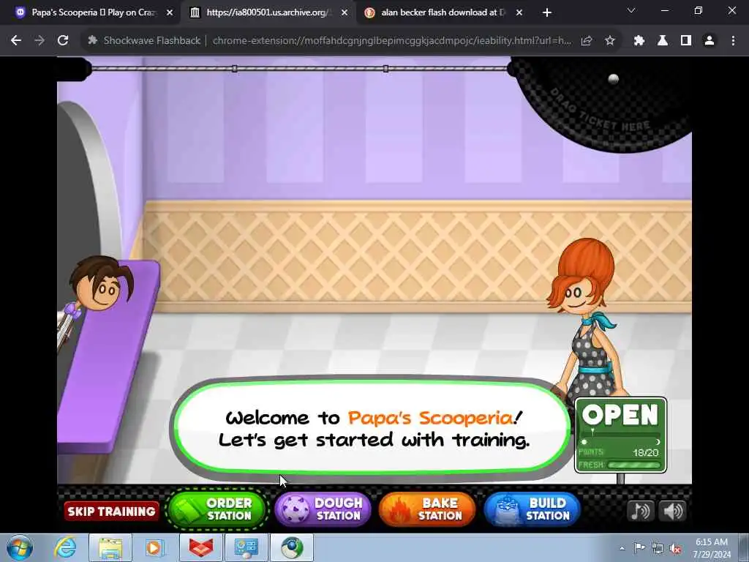Open the Chrome profile icon
The width and height of the screenshot is (749, 562).
tap(710, 41)
